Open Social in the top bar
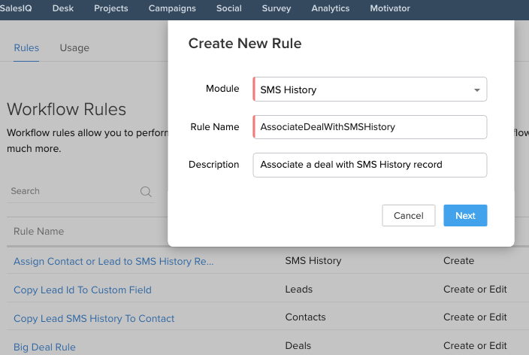Image resolution: width=529 pixels, height=355 pixels. pyautogui.click(x=228, y=8)
